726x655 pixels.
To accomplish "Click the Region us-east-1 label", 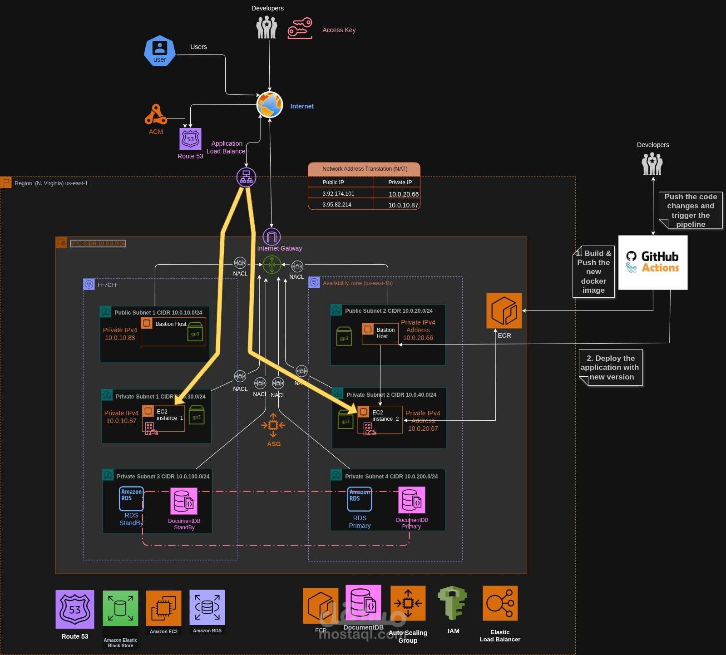I will tap(51, 183).
